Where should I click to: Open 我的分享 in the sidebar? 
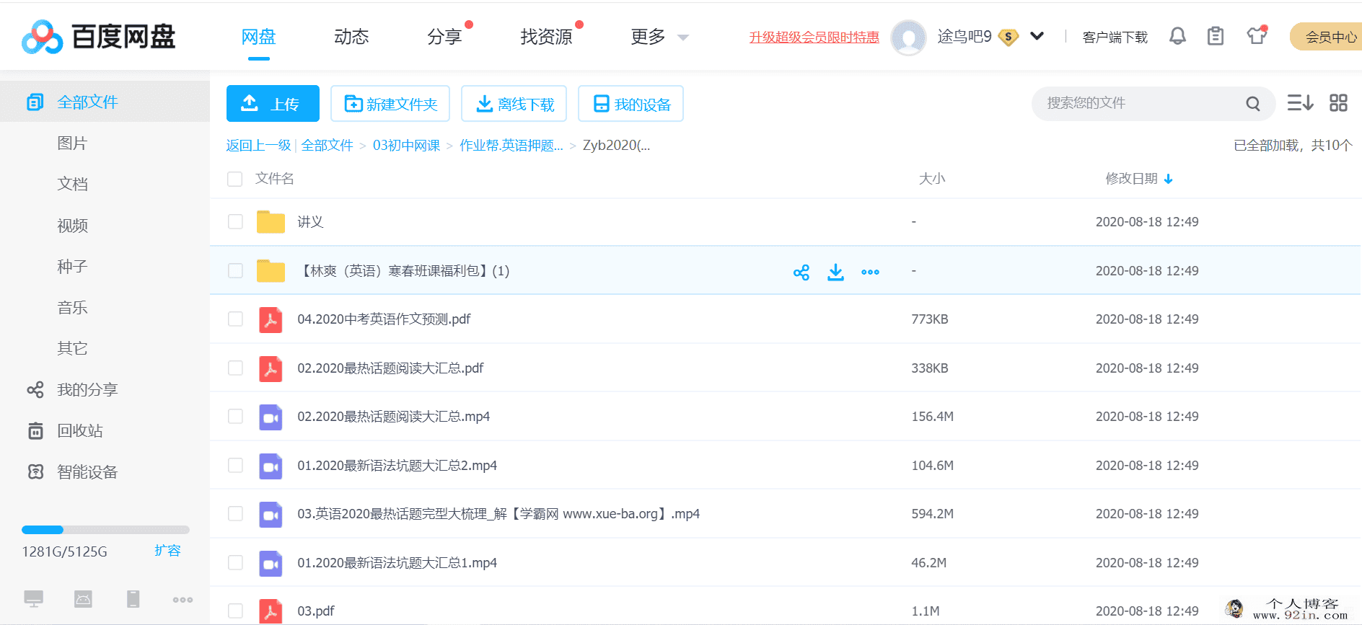tap(87, 389)
